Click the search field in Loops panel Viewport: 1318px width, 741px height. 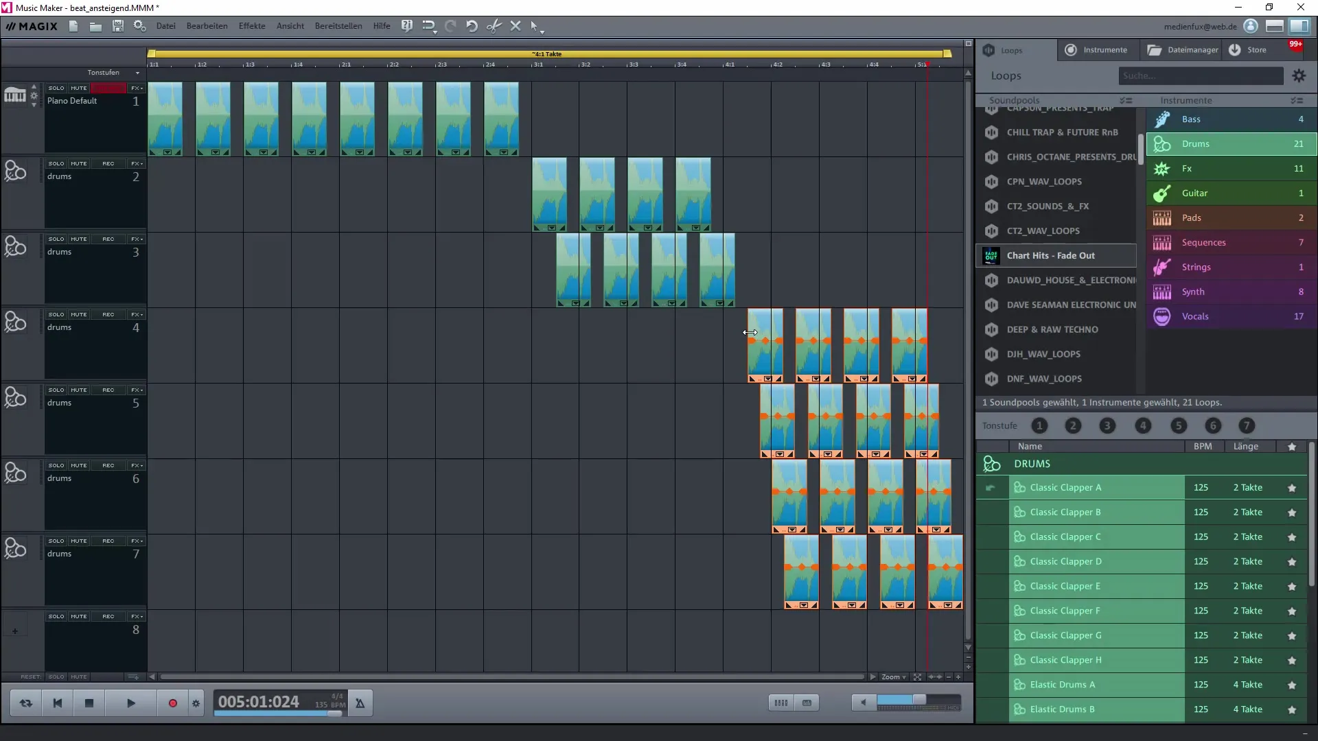point(1201,76)
